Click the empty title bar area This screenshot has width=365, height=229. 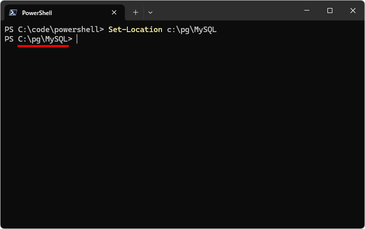(x=226, y=11)
